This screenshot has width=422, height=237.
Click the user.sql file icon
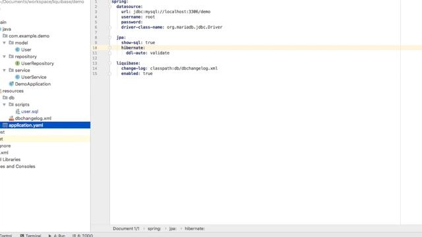point(18,111)
